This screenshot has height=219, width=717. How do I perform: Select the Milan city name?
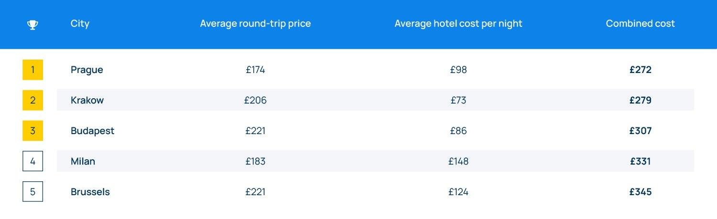point(83,161)
